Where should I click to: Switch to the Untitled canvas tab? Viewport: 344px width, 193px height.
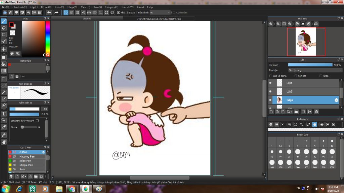[x=87, y=19]
